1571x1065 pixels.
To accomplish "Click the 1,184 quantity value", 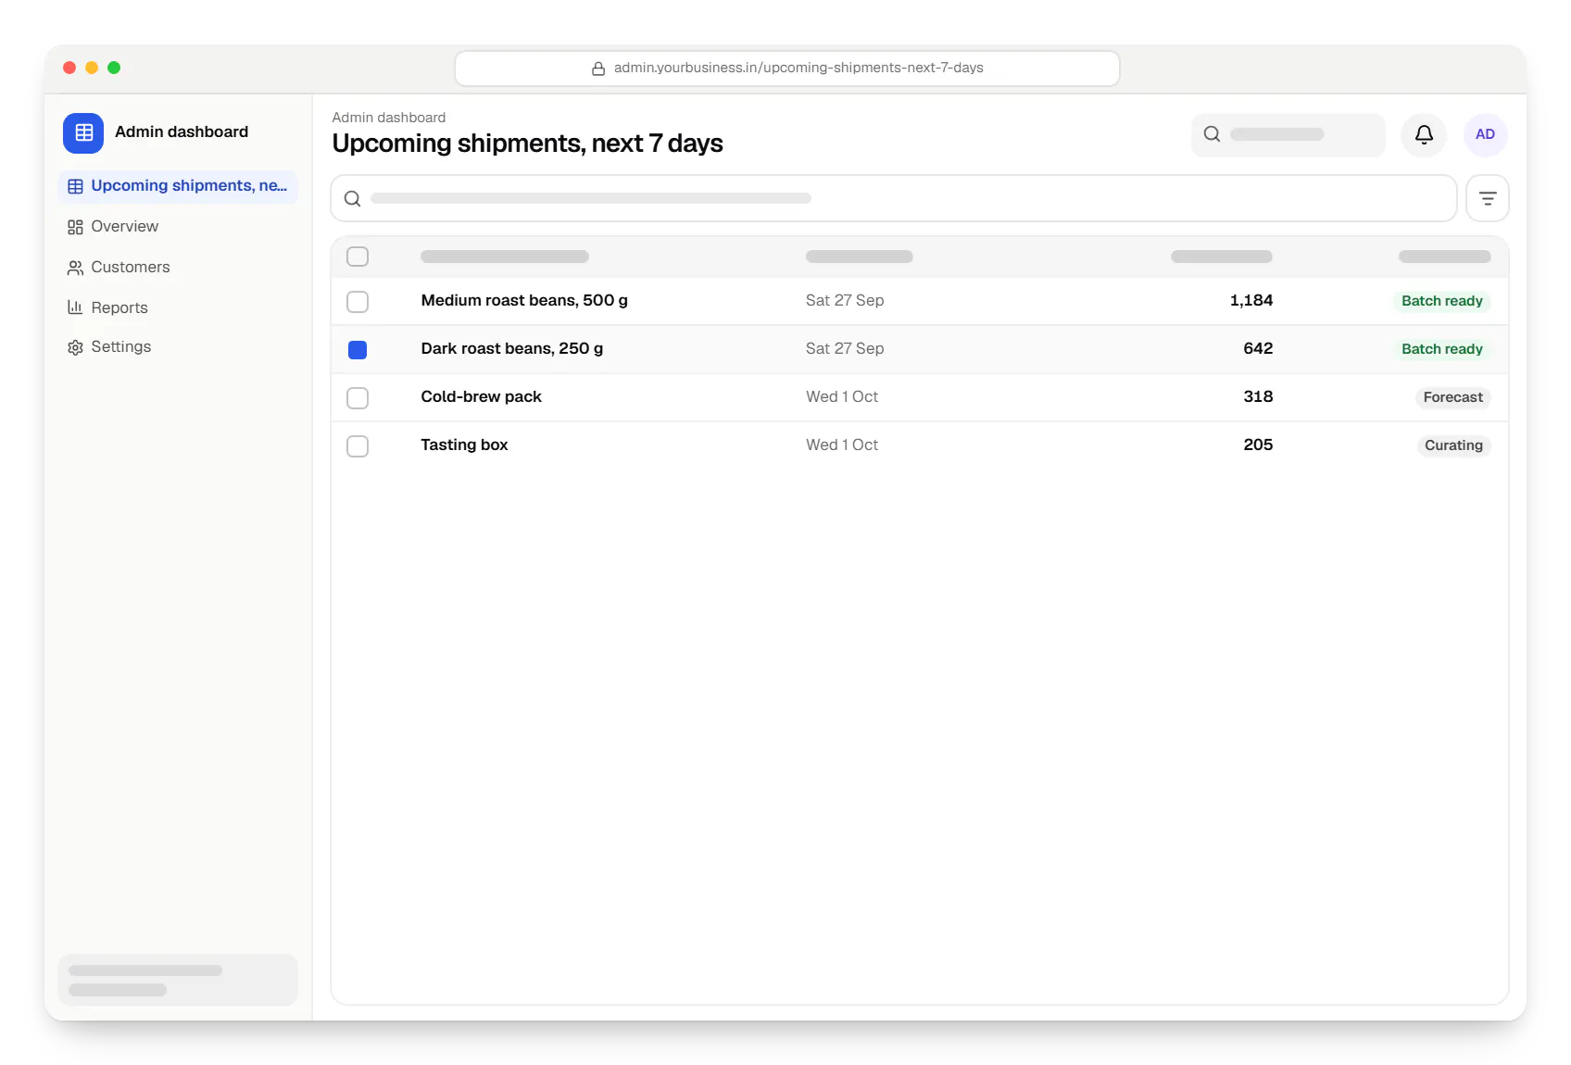I will 1251,300.
